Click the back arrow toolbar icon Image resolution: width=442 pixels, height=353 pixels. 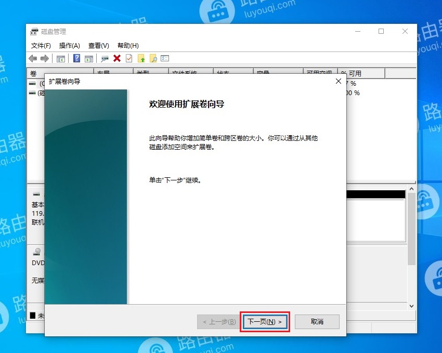coord(33,59)
